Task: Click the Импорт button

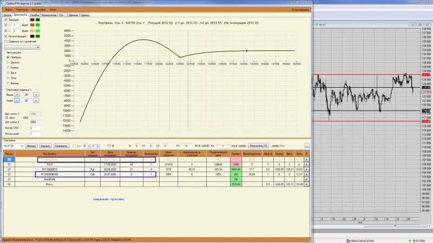Action: tap(31, 146)
